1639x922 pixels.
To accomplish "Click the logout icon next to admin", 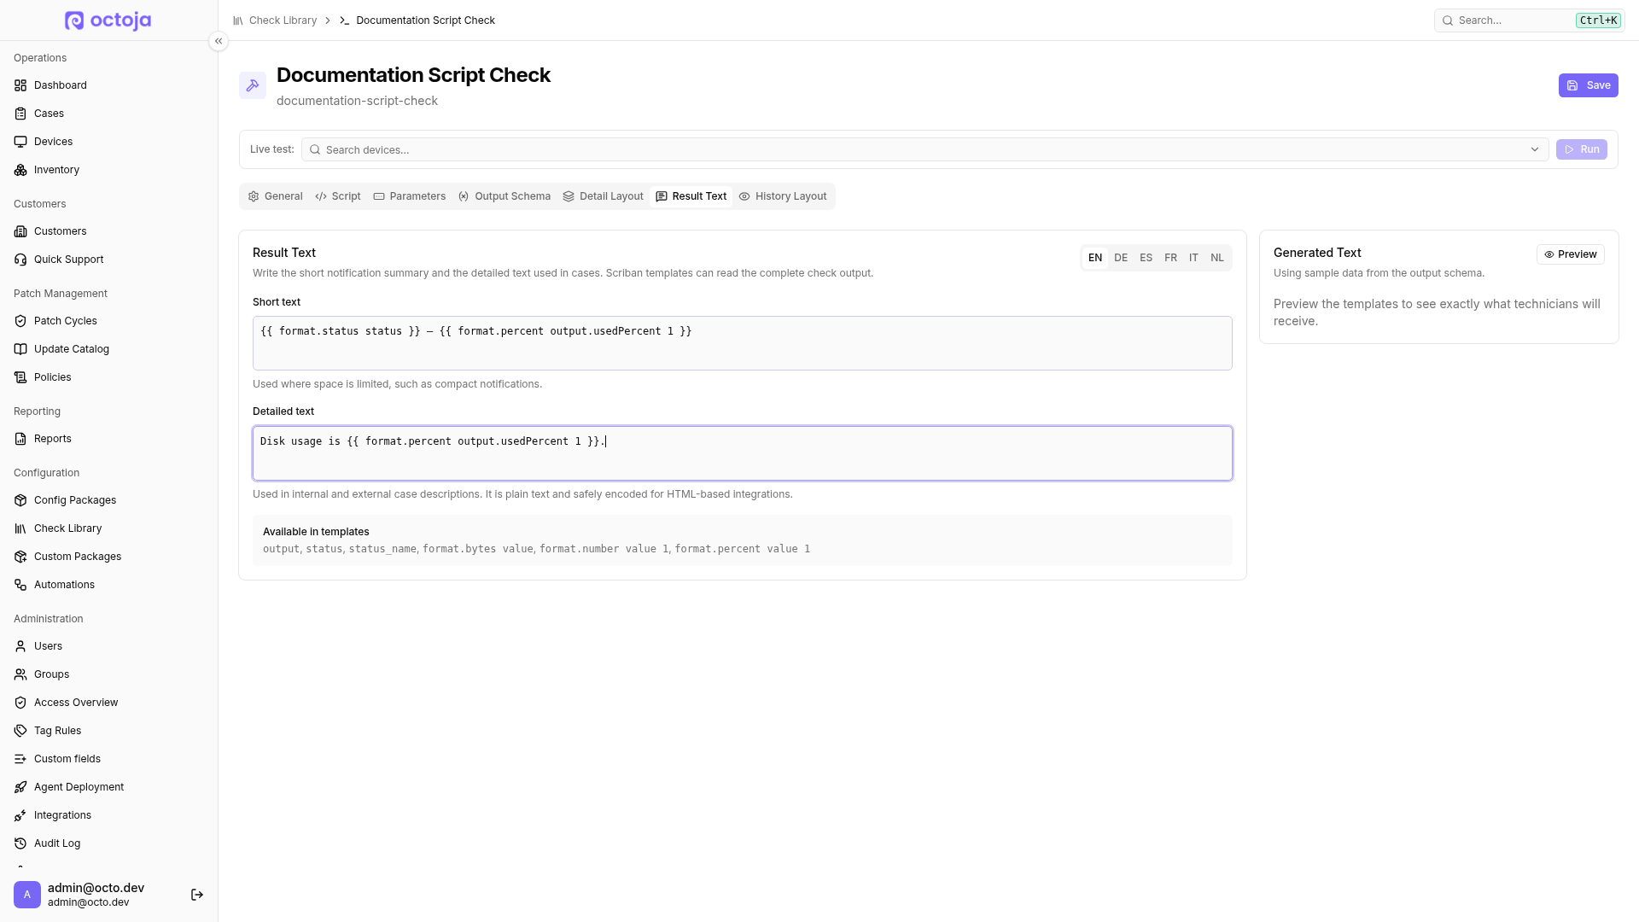I will coord(197,895).
